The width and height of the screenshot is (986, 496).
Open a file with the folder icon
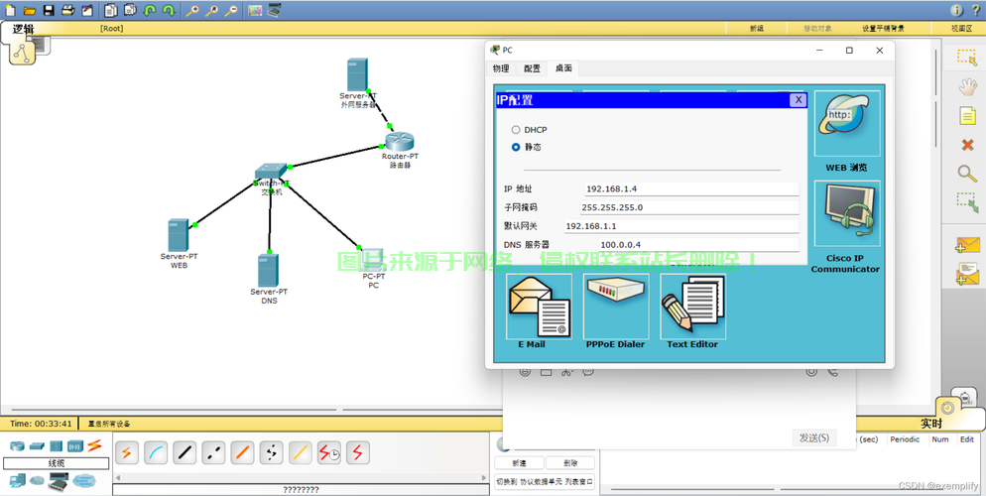(29, 10)
